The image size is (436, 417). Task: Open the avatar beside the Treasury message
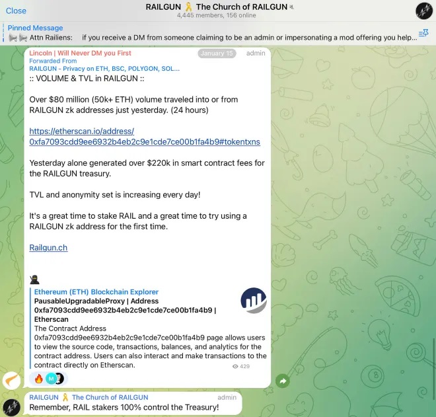click(11, 407)
